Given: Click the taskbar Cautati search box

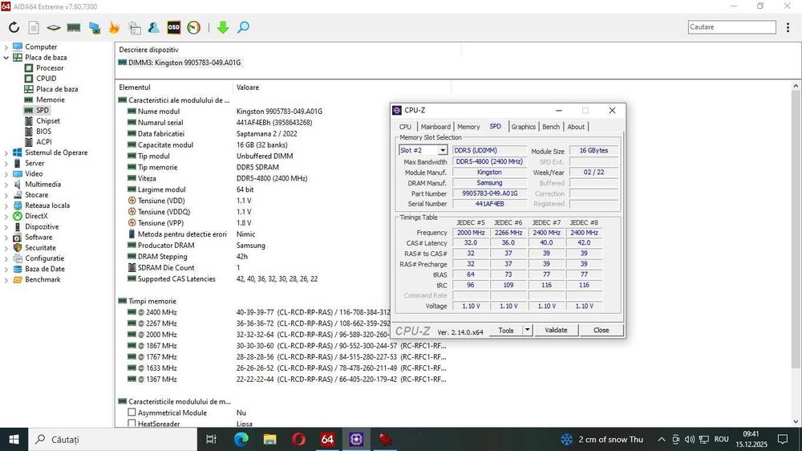Looking at the screenshot, I should [x=112, y=439].
